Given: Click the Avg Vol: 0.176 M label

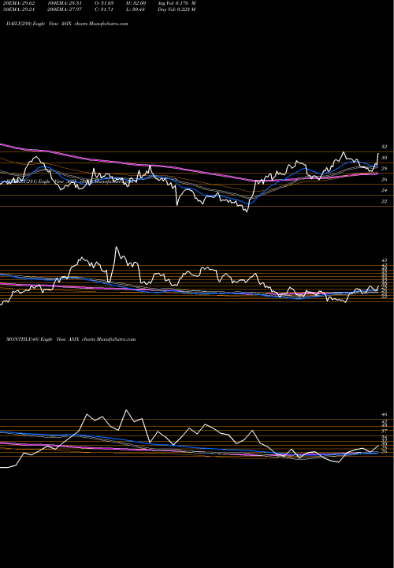Looking at the screenshot, I should tap(177, 3).
